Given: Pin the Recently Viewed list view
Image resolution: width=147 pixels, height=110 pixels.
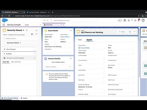Looking at the screenshot, I should [27, 30].
